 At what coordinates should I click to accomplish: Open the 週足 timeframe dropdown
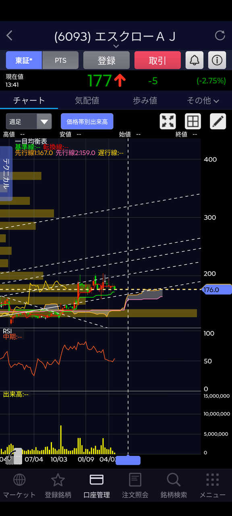(x=29, y=121)
